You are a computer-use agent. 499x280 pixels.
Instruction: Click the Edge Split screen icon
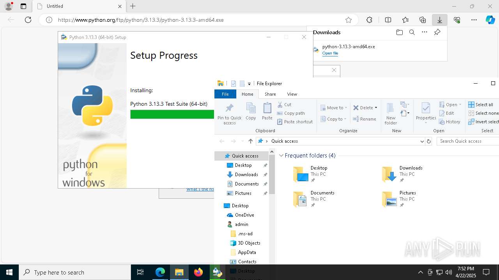[388, 20]
